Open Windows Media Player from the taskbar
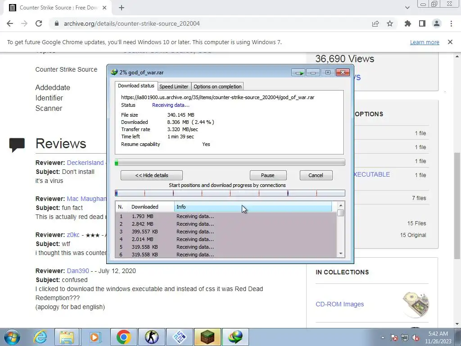Screen dimensions: 461x346 coord(95,337)
